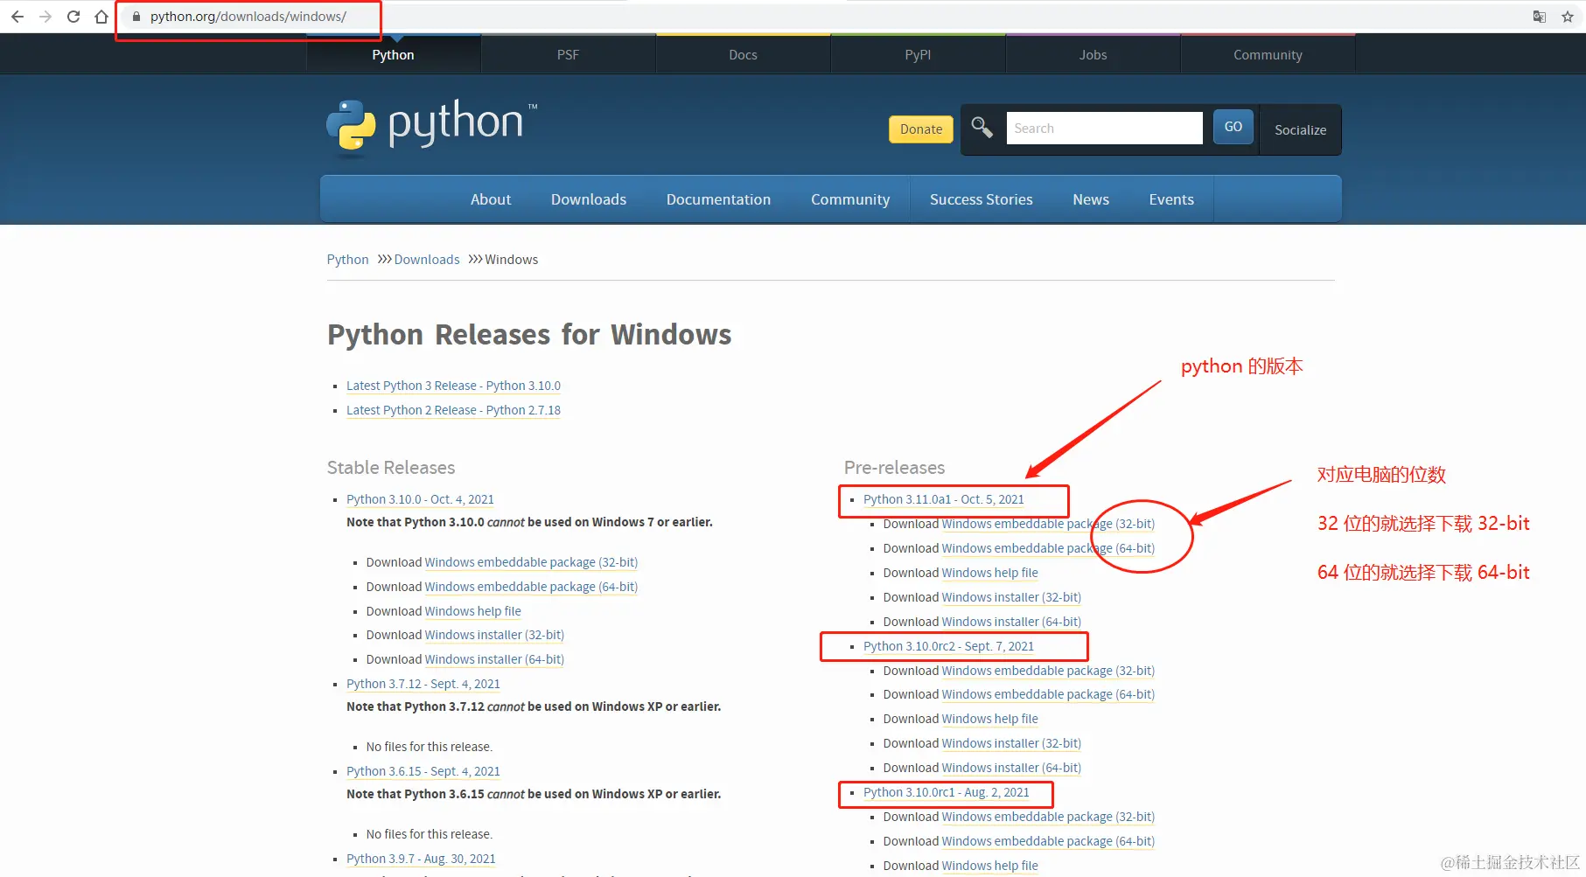This screenshot has width=1586, height=877.
Task: Open Latest Python 3 Release - Python 3.10.0
Action: [453, 386]
